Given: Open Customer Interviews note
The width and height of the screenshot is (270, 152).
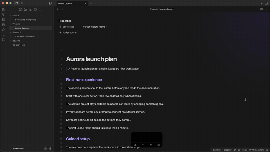Looking at the screenshot, I should pyautogui.click(x=25, y=37).
